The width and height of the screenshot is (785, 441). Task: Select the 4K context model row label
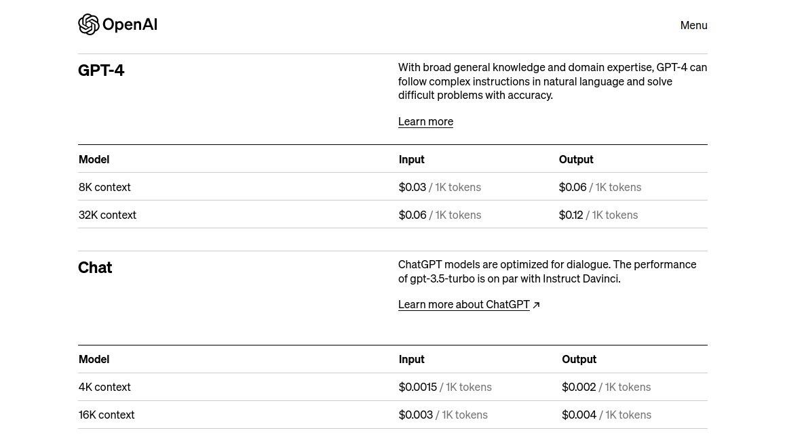[x=104, y=387]
